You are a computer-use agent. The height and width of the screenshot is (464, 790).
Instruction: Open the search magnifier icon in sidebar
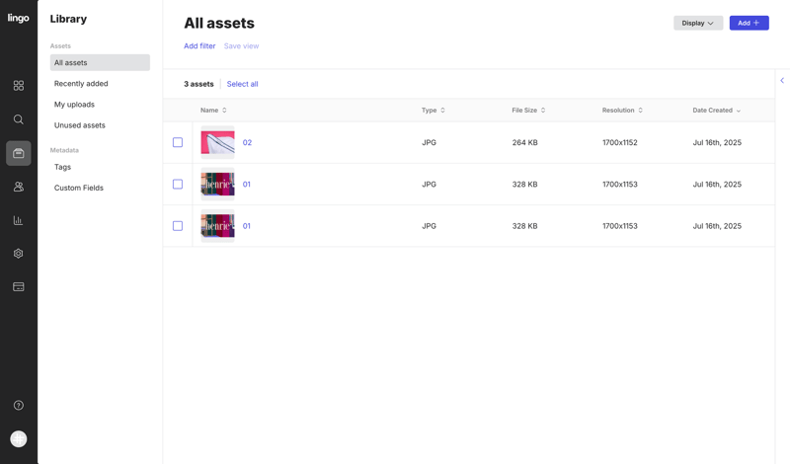coord(19,119)
